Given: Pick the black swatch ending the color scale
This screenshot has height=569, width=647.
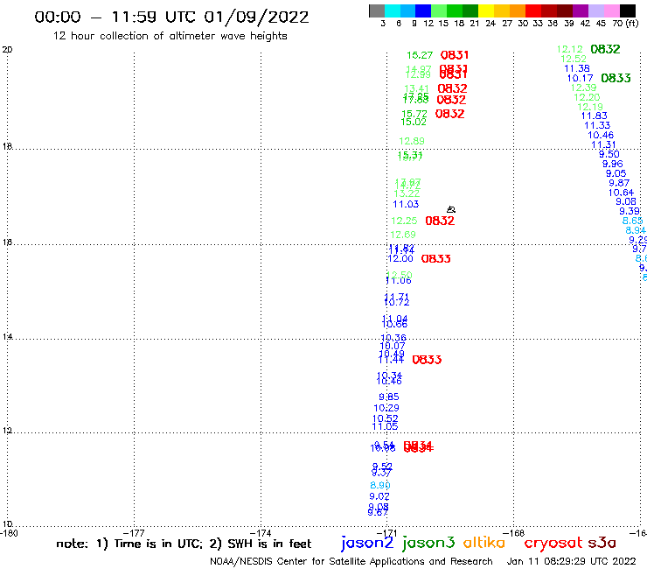Looking at the screenshot, I should pos(627,11).
